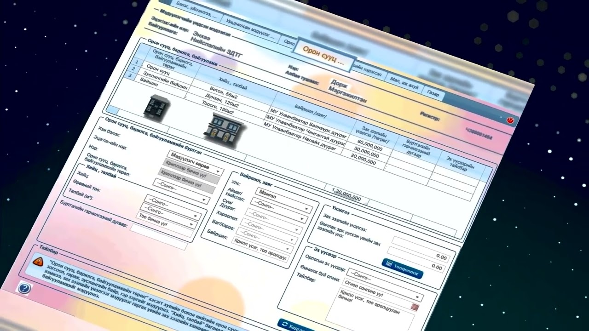Click the blue help question mark icon
Image resolution: width=589 pixels, height=331 pixels.
24,288
